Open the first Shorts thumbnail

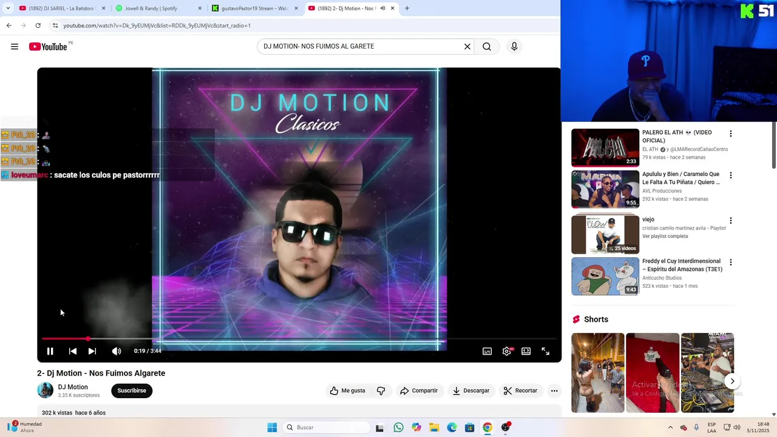597,373
